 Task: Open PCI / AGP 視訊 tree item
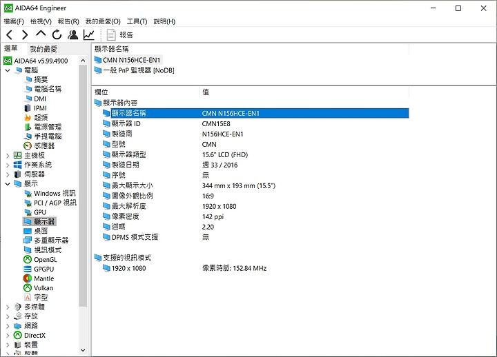[55, 203]
